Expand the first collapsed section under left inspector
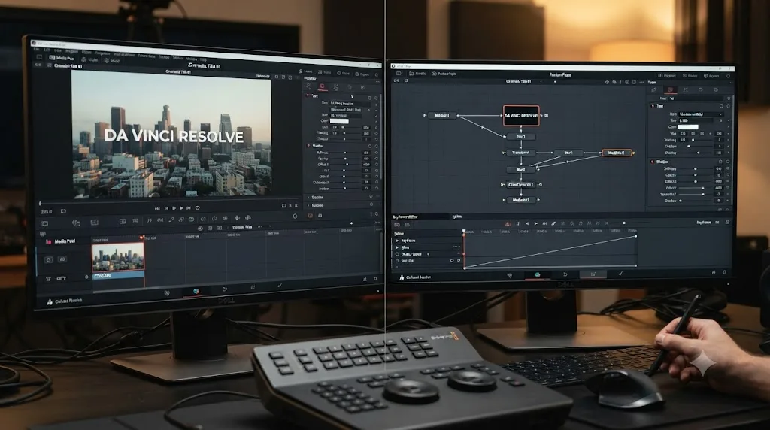The image size is (770, 430). pos(309,197)
